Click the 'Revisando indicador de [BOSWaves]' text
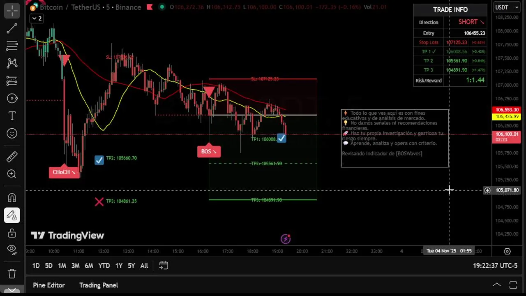The height and width of the screenshot is (296, 526). 382,153
